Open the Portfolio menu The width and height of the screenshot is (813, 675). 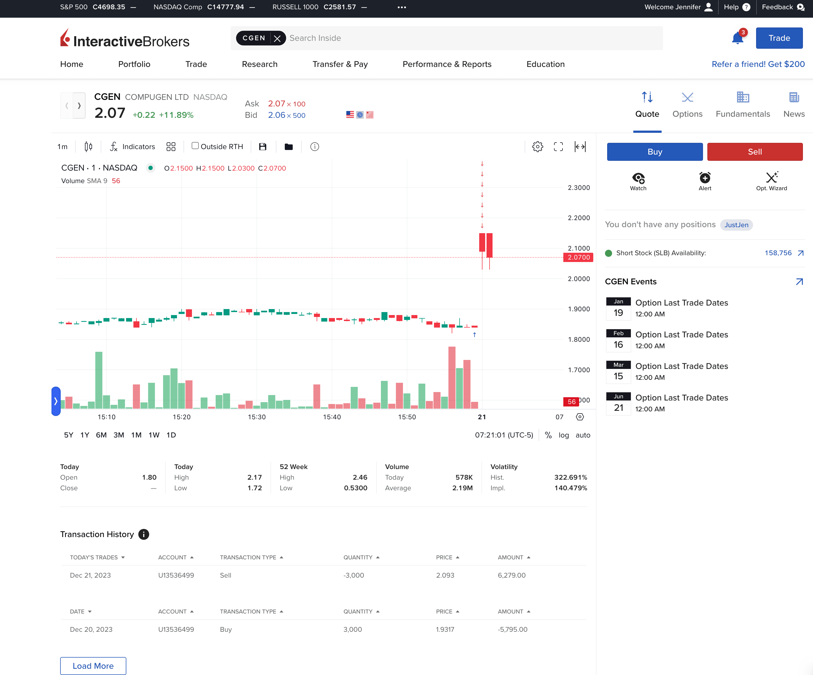134,64
